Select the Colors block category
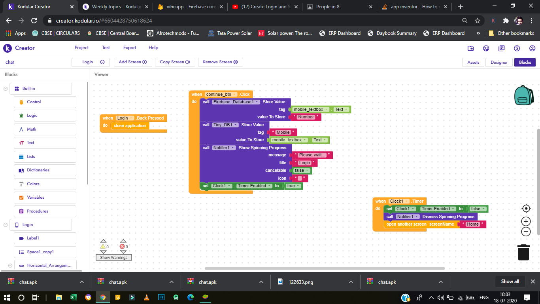Viewport: 540px width, 304px height. click(x=33, y=184)
